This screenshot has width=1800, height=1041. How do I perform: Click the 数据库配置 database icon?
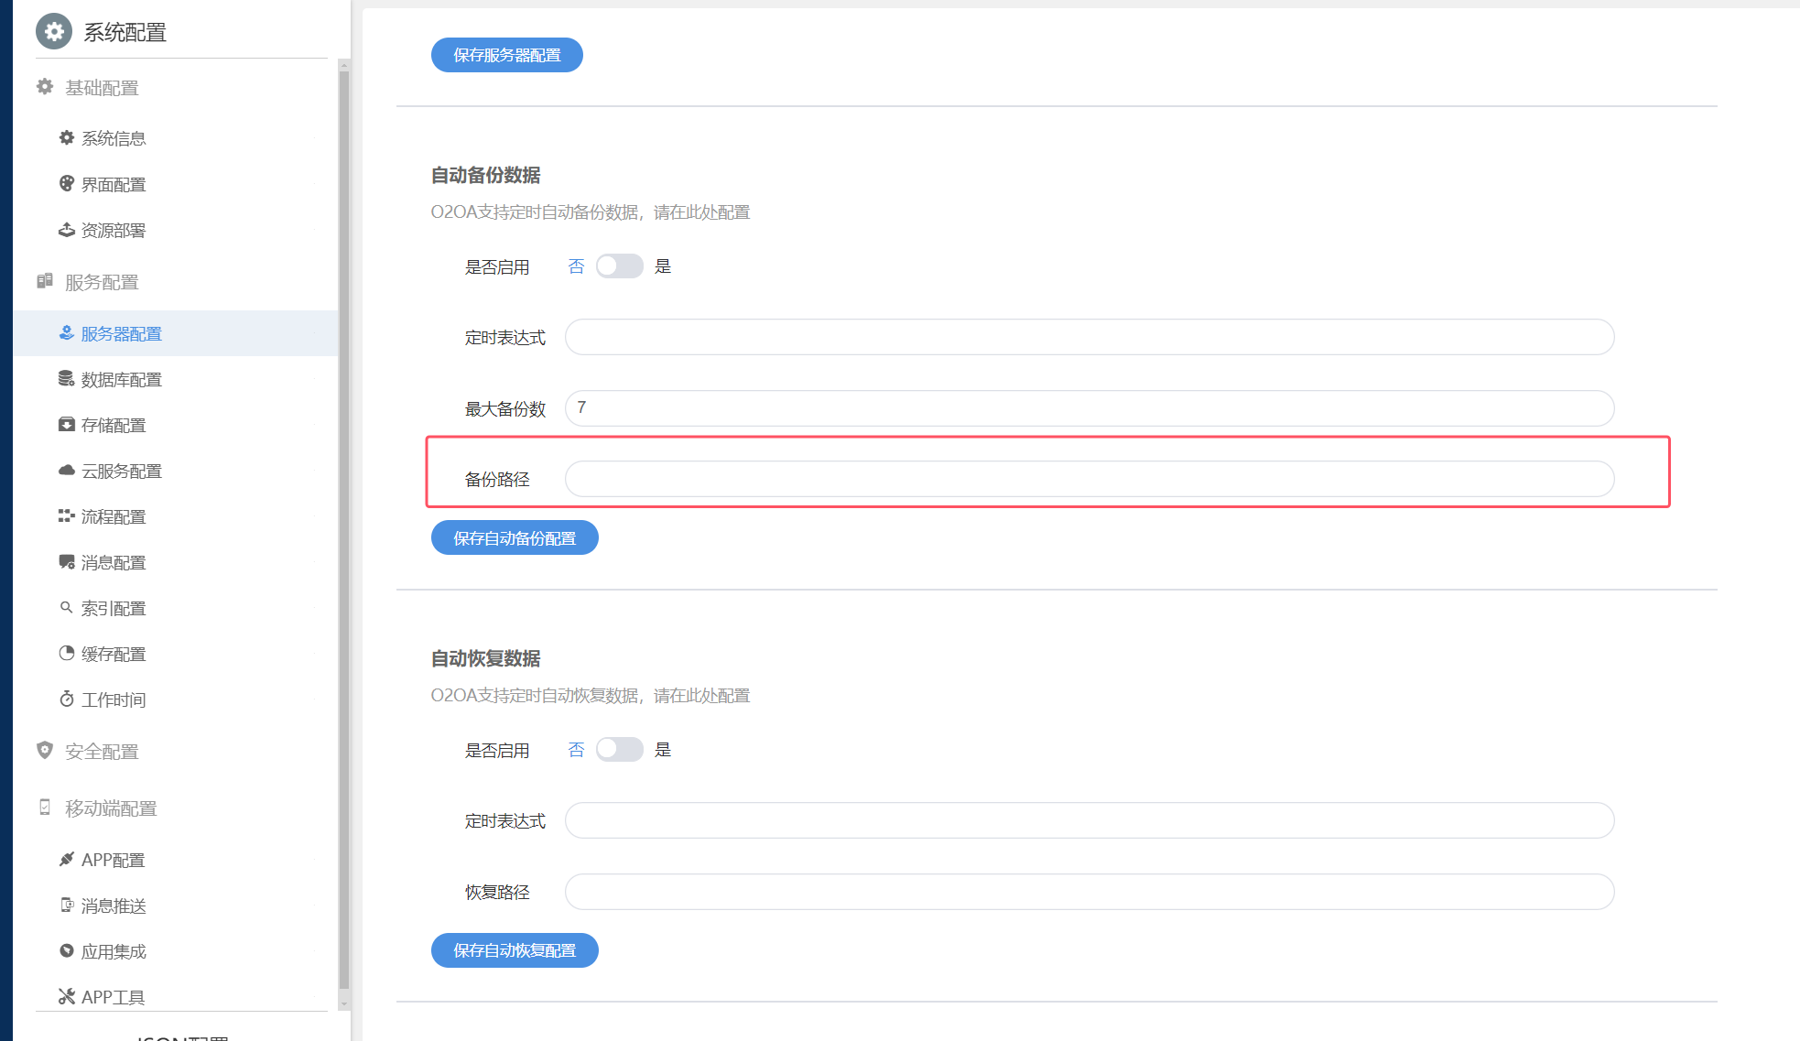(67, 378)
